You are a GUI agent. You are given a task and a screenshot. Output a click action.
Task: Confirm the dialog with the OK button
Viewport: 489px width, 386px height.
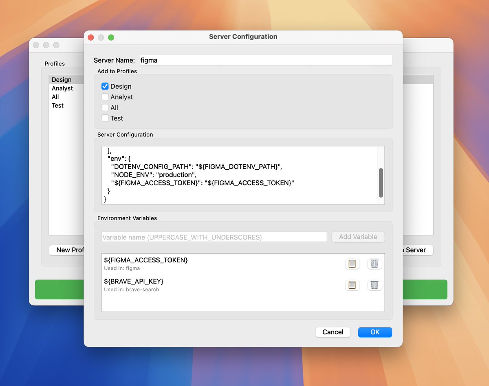pos(375,332)
